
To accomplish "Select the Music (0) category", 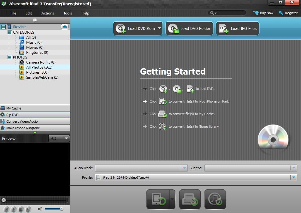I will point(34,42).
